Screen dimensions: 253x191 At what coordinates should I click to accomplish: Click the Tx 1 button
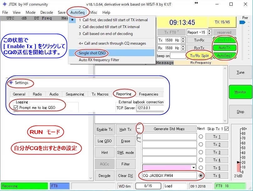click(x=217, y=137)
